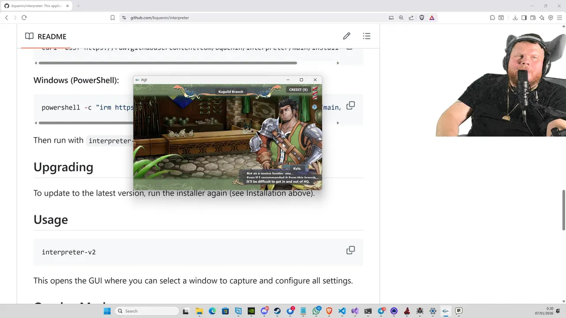Click the taskbar clock showing 07/01/2026
The height and width of the screenshot is (318, 566).
(544, 311)
